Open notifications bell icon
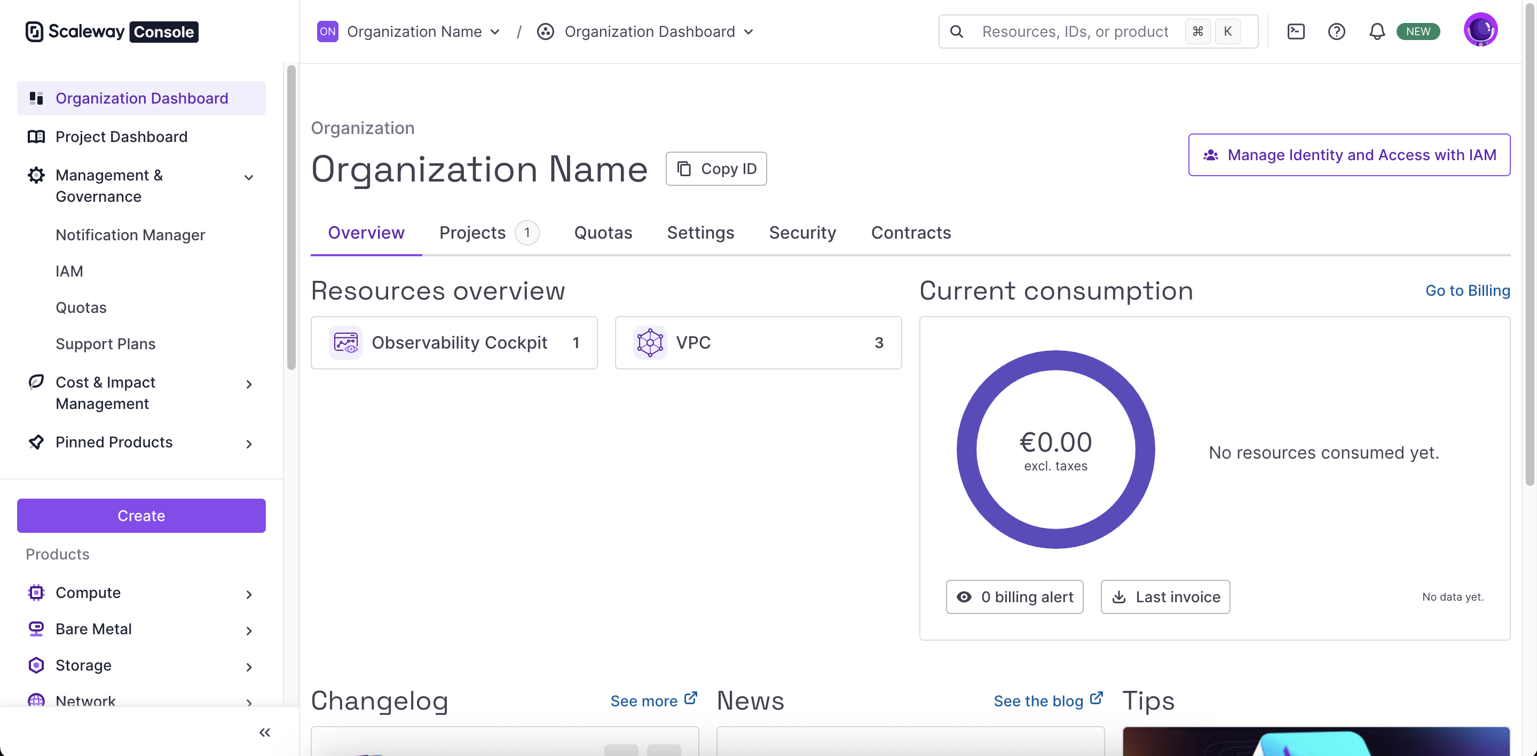 pyautogui.click(x=1377, y=31)
